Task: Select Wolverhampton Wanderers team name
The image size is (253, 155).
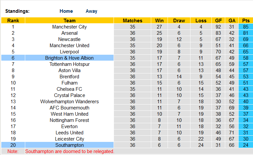Action: (69, 102)
